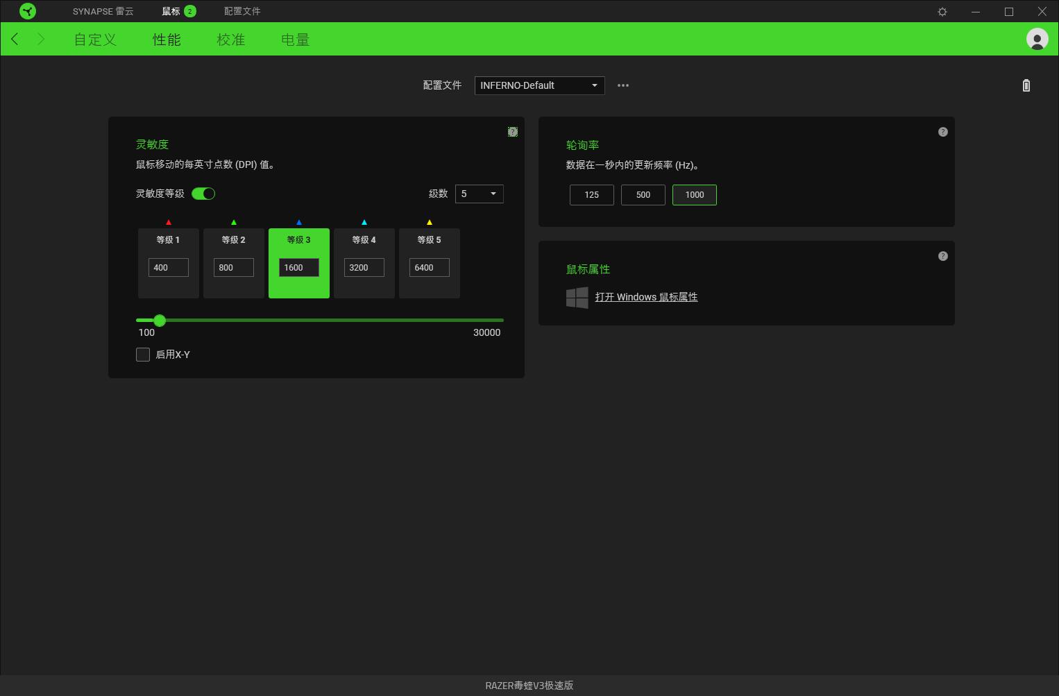Open the 电量 tab
Image resolution: width=1059 pixels, height=696 pixels.
click(295, 40)
